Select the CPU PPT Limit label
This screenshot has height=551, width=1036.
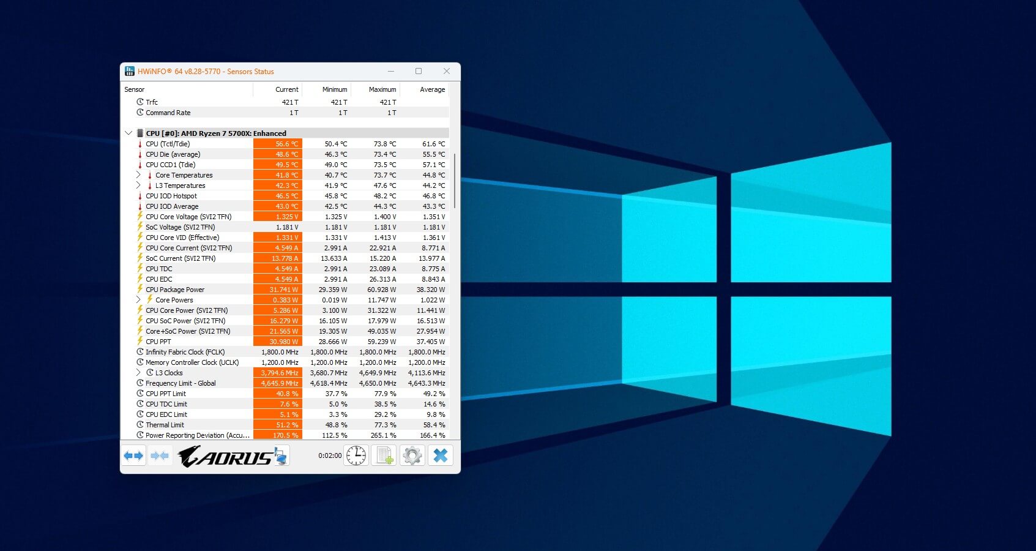pos(166,394)
